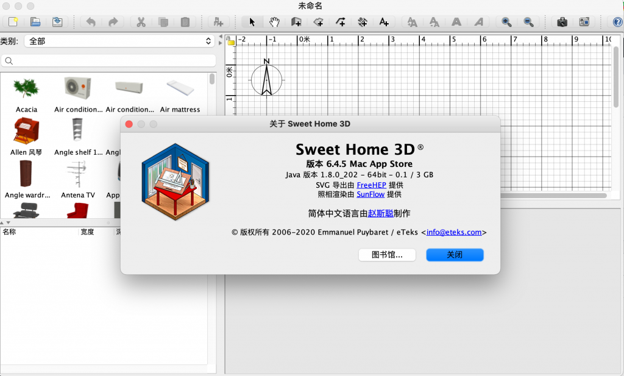Toggle bold text style icon
The width and height of the screenshot is (624, 376).
click(x=456, y=22)
